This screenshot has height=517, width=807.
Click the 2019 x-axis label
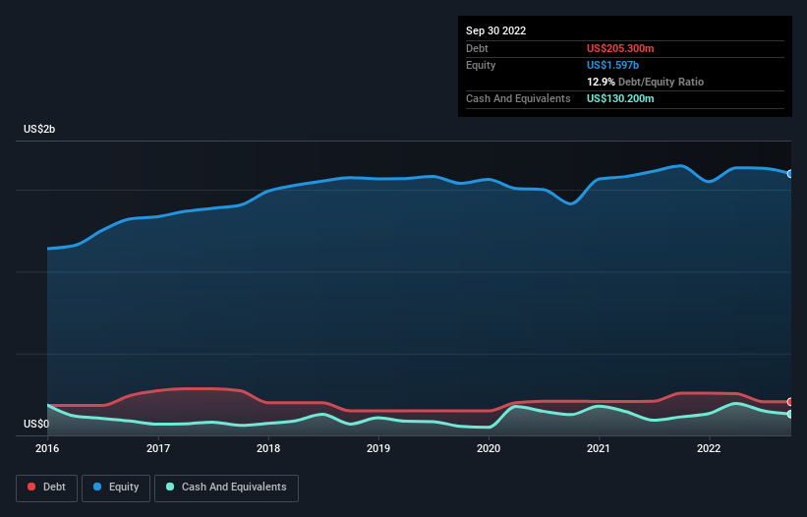[x=378, y=448]
